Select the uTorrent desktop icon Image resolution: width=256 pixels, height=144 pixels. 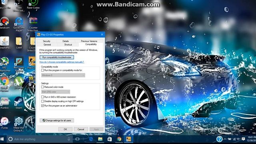(19, 83)
